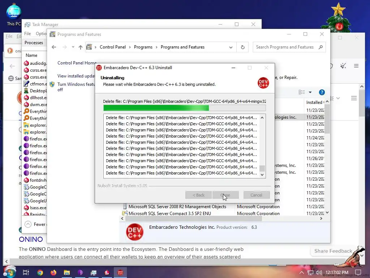Image resolution: width=370 pixels, height=278 pixels.
Task: Refresh the Programs and Features list
Action: point(242,47)
